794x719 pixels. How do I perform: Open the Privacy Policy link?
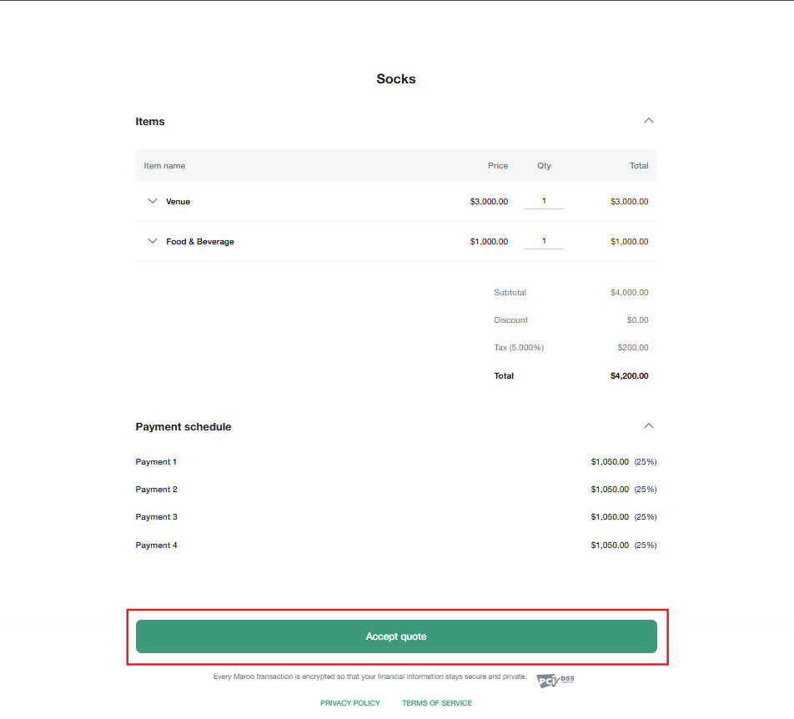(x=350, y=703)
